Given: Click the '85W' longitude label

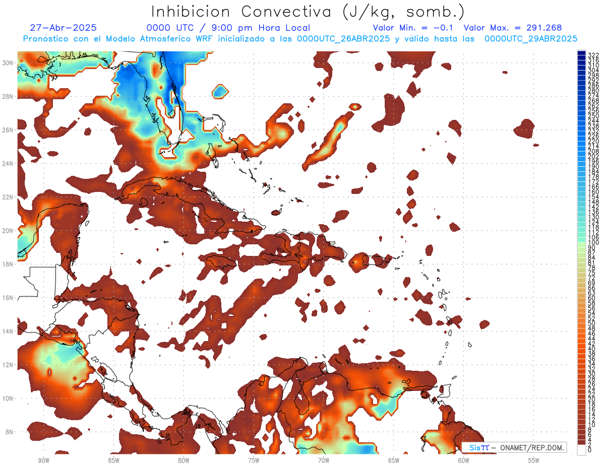Looking at the screenshot, I should 113,461.
